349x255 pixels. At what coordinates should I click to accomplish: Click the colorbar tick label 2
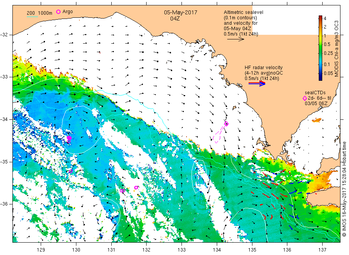(x=325, y=27)
